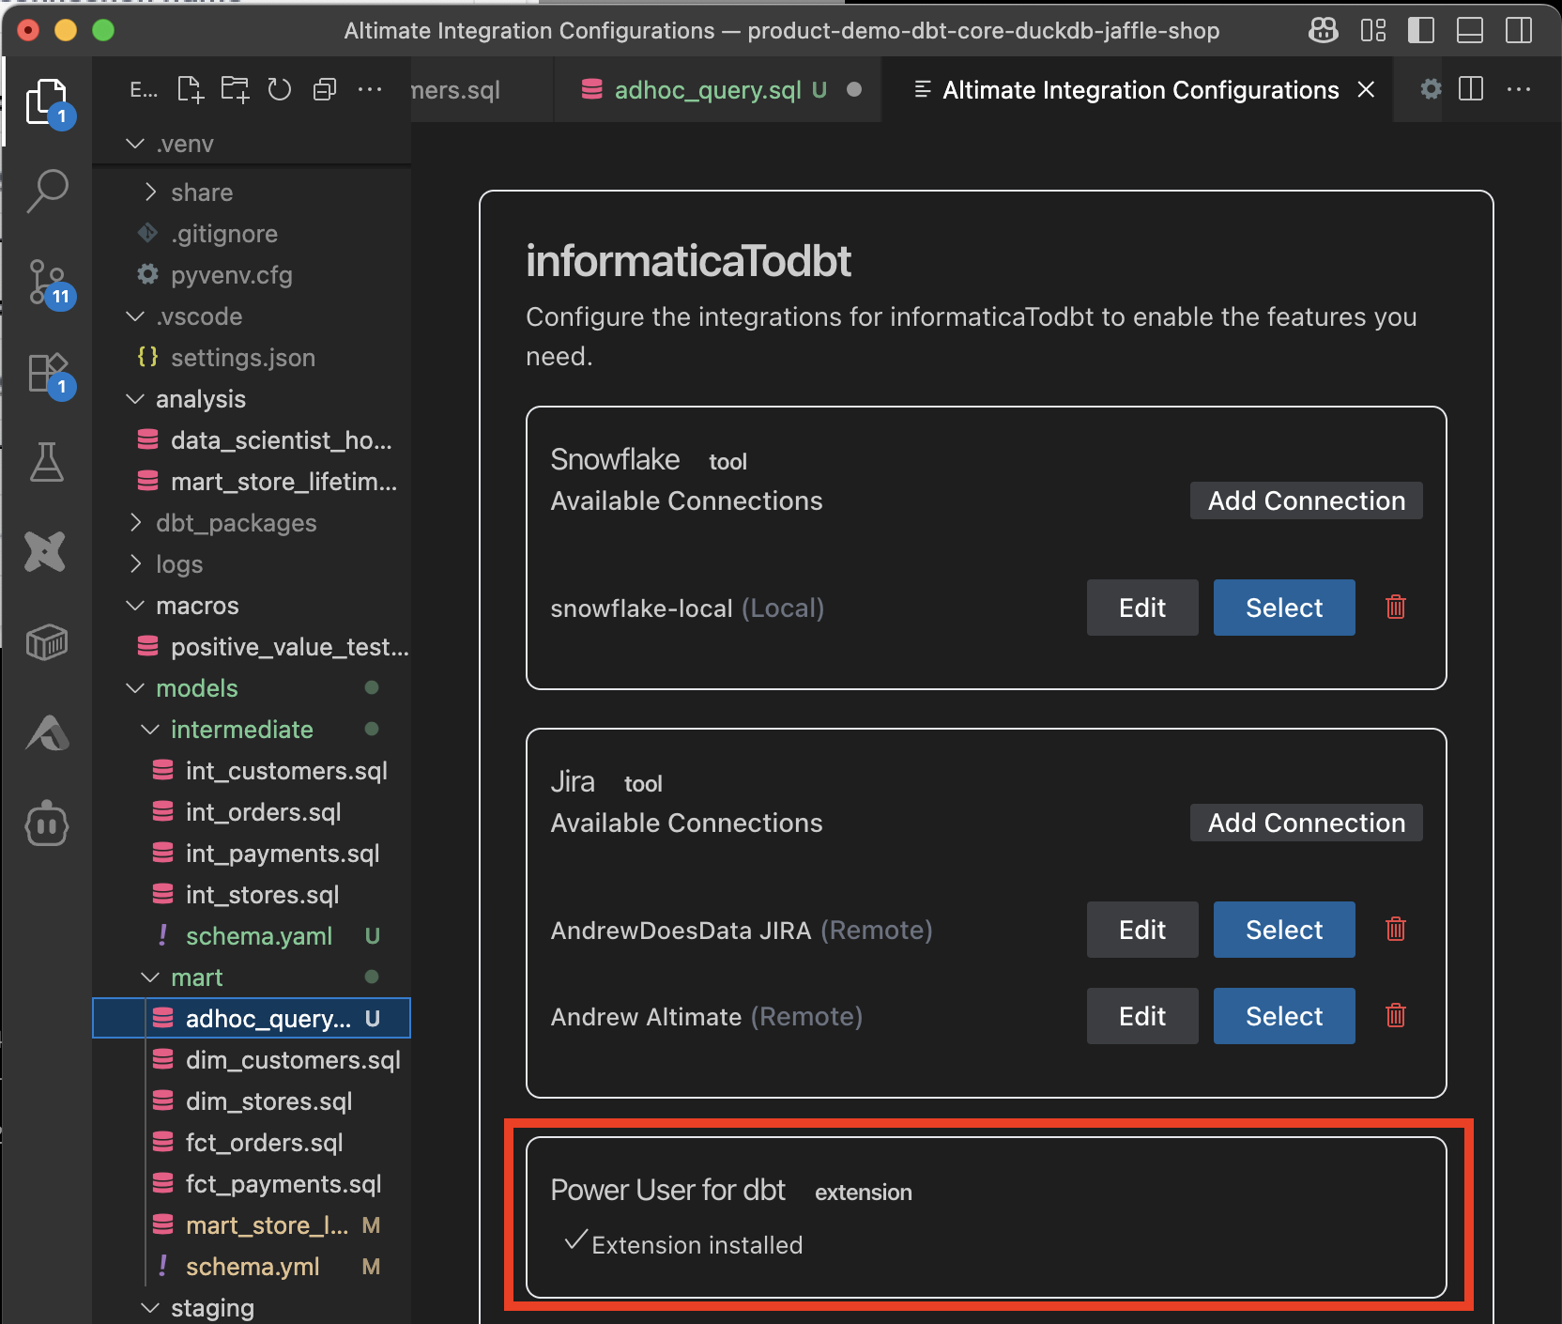Add a Snowflake connection
This screenshot has height=1324, width=1562.
(1306, 500)
